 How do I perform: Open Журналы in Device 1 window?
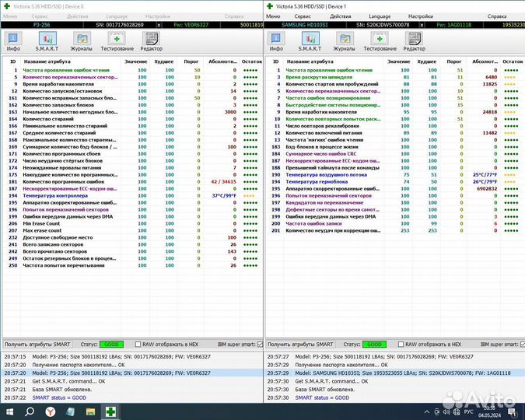coord(344,41)
